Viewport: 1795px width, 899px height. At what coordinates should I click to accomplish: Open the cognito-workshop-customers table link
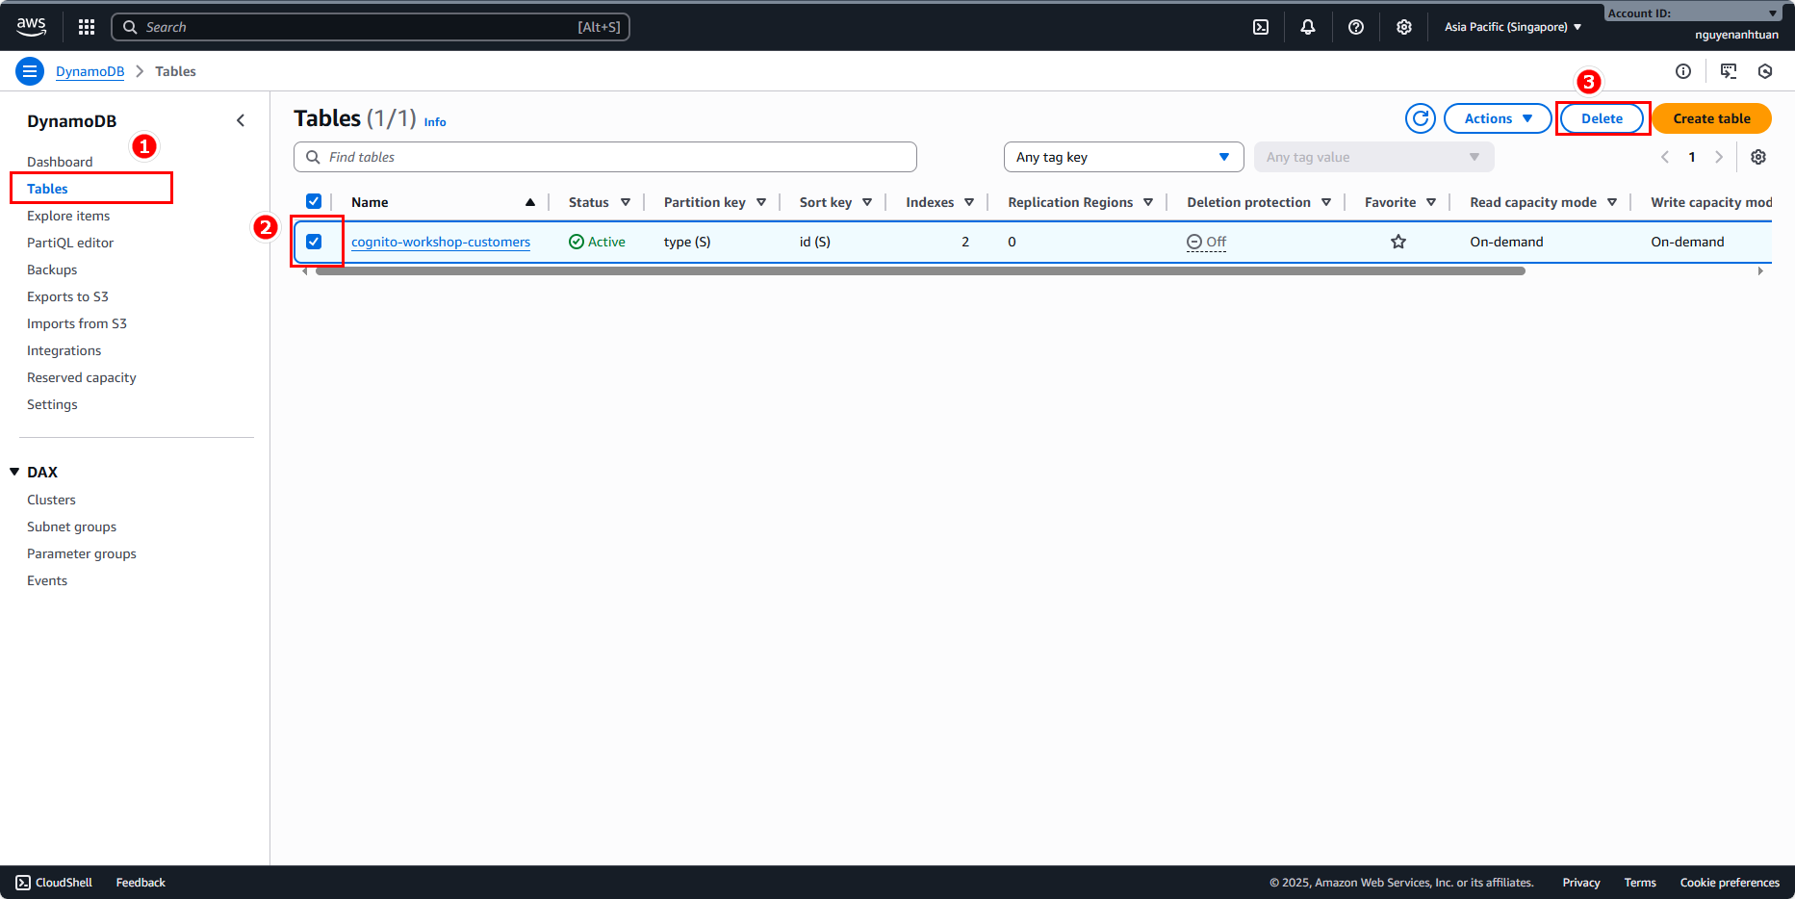(441, 242)
